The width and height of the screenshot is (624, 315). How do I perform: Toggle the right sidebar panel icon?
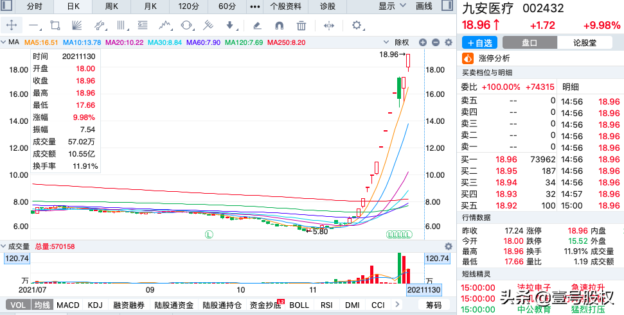[447, 6]
